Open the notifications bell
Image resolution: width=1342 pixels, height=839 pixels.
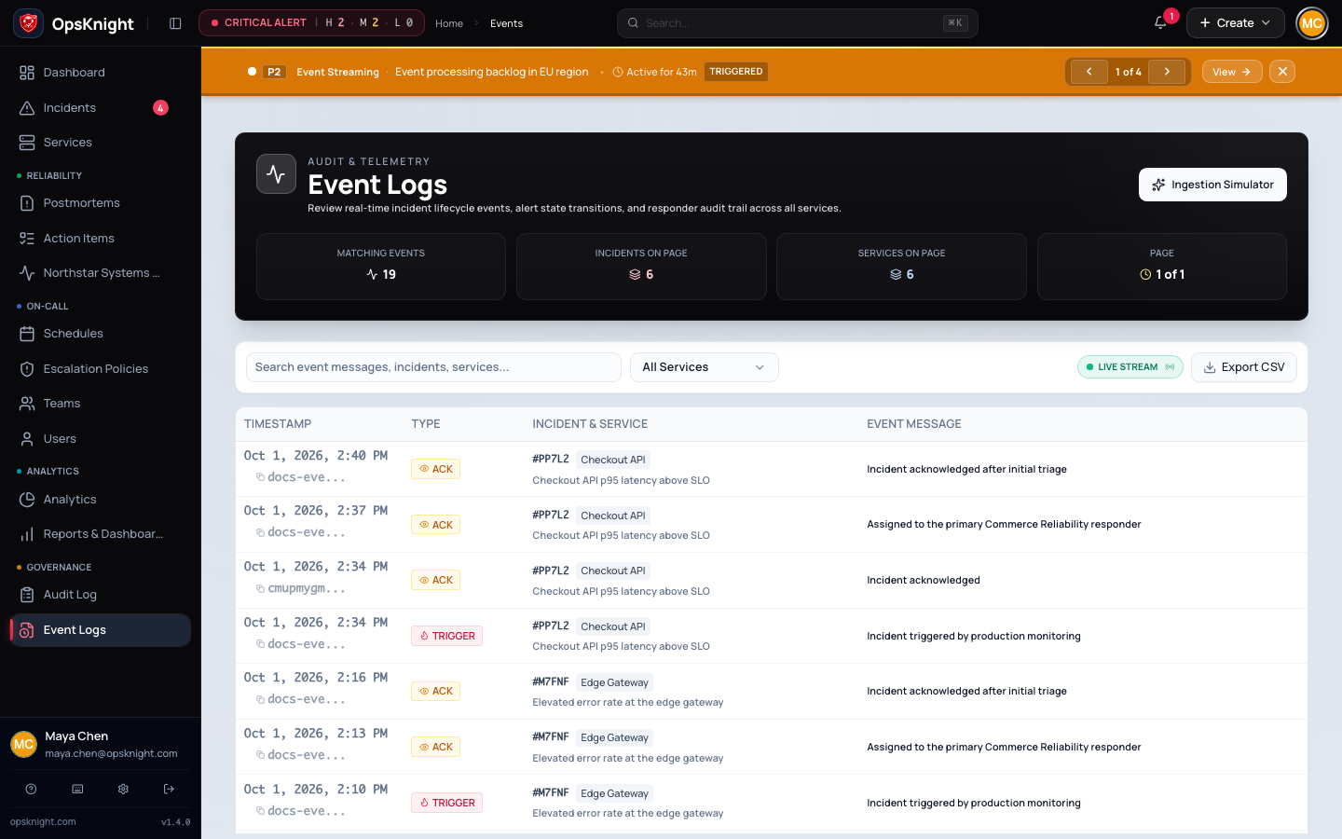(x=1160, y=23)
